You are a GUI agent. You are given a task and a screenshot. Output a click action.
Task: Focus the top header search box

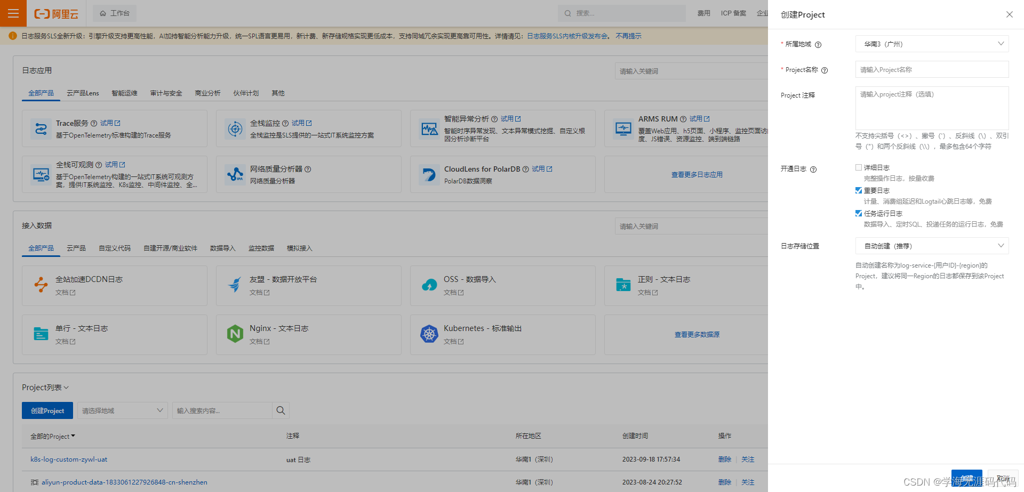tap(622, 13)
